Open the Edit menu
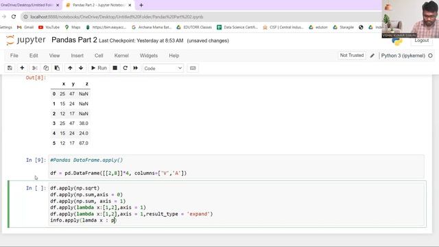The width and height of the screenshot is (439, 247). pos(34,56)
